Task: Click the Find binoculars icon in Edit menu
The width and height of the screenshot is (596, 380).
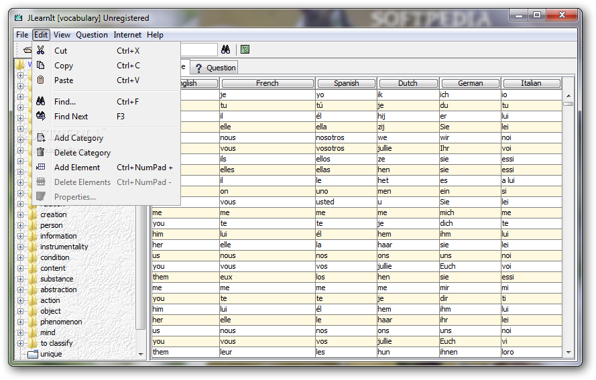Action: [41, 101]
